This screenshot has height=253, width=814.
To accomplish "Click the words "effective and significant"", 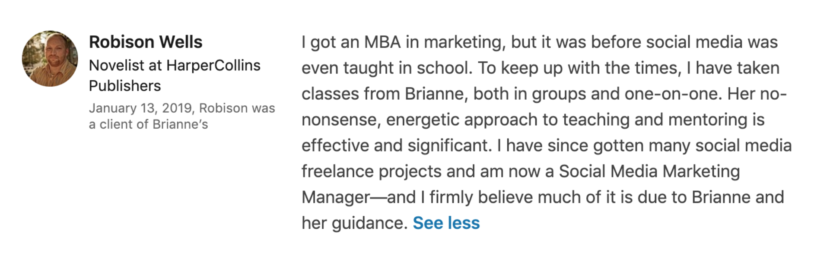I will coord(397,145).
